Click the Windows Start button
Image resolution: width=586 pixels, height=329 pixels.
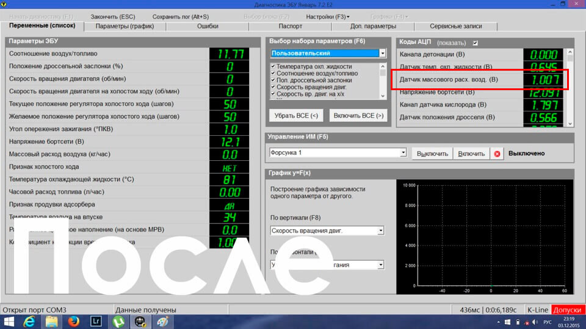8,322
